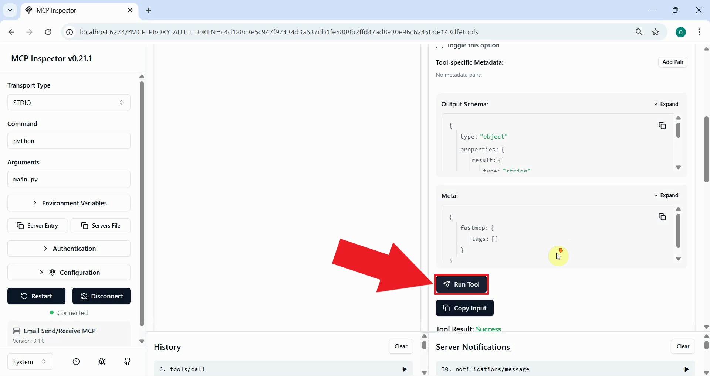
Task: Copy the Meta JSON with copy icon
Action: pyautogui.click(x=662, y=217)
